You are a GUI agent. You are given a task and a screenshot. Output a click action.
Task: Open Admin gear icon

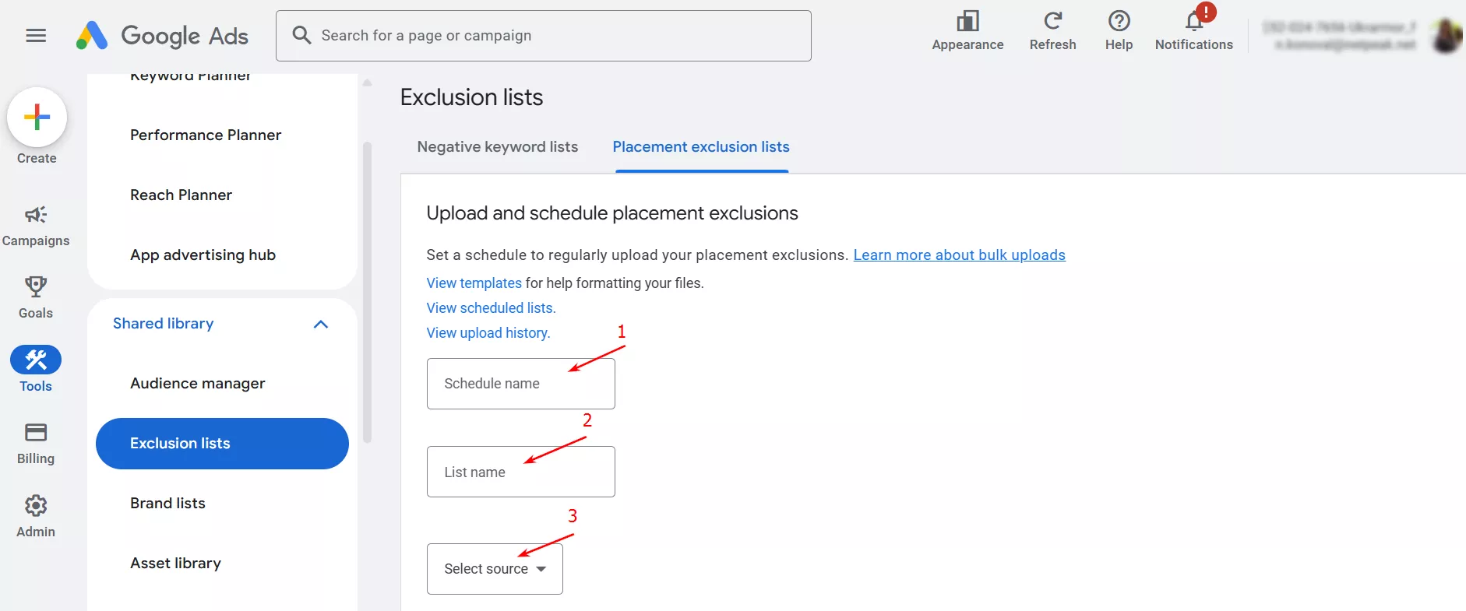tap(36, 506)
